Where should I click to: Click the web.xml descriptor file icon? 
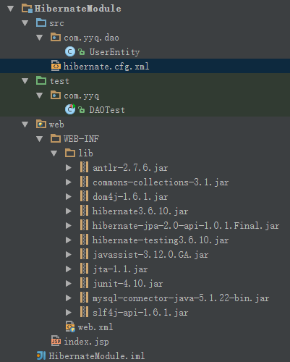(x=70, y=327)
